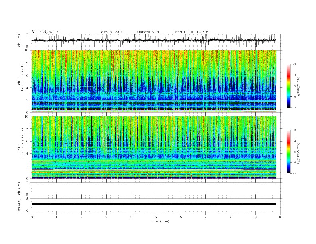Screen dimensions: 316x244
Task: Click the "2" tick on the time axis
Action: click(x=81, y=217)
